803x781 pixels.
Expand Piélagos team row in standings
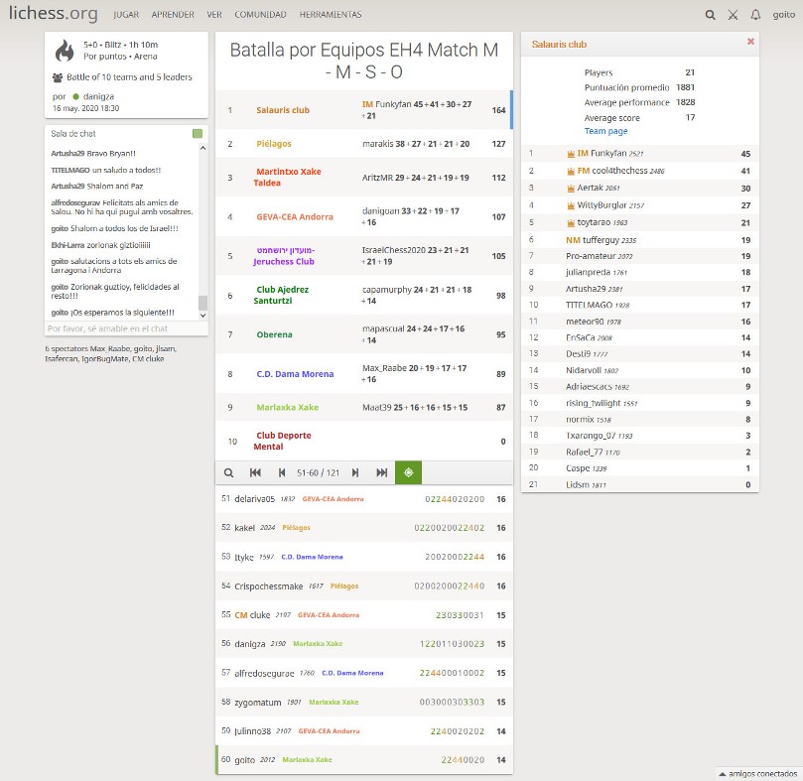274,144
